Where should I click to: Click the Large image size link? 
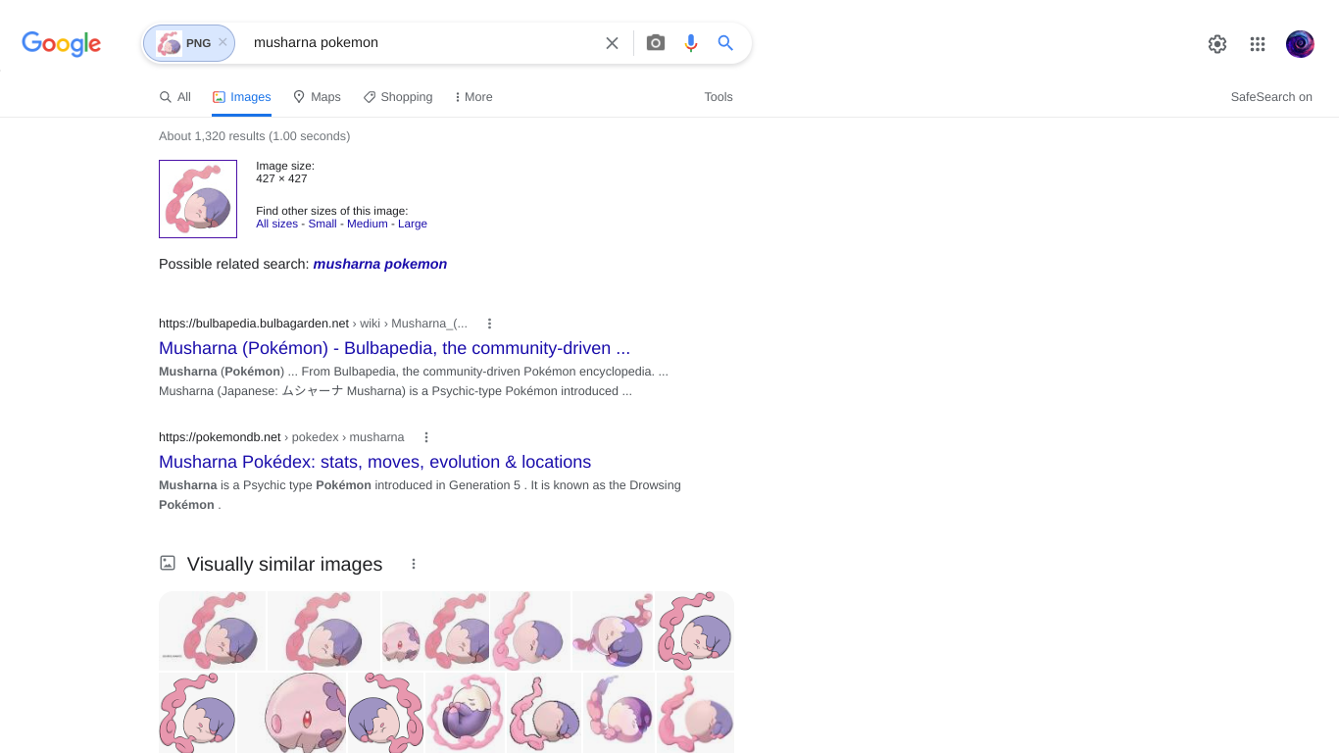(412, 224)
